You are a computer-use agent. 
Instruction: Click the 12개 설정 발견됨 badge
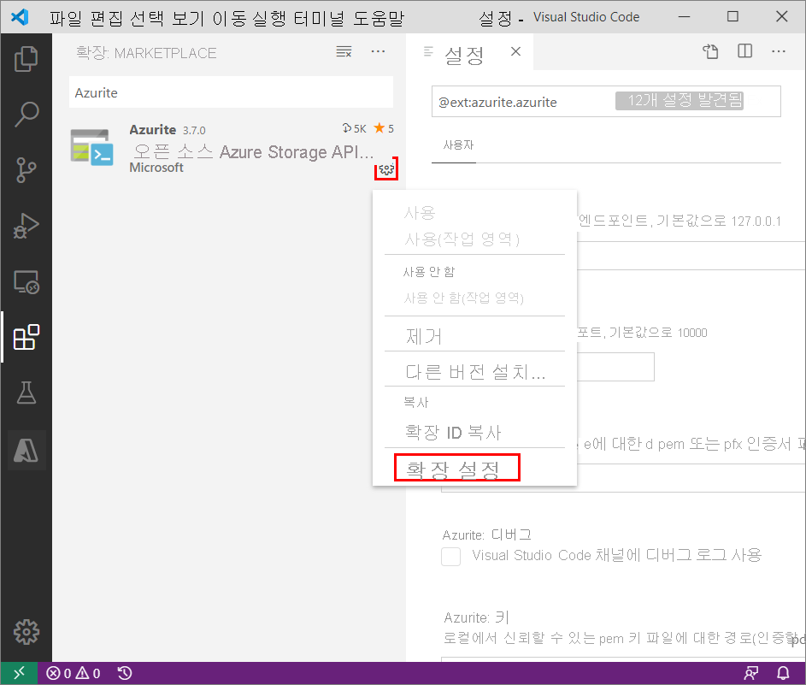[680, 100]
